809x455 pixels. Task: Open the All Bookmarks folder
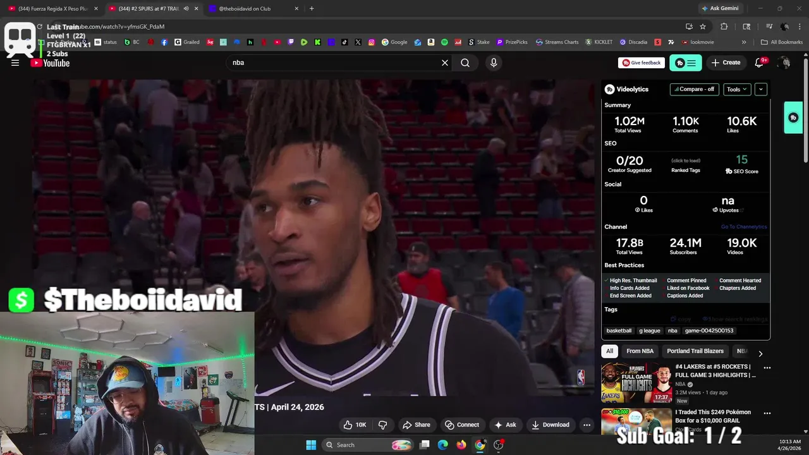click(x=782, y=42)
